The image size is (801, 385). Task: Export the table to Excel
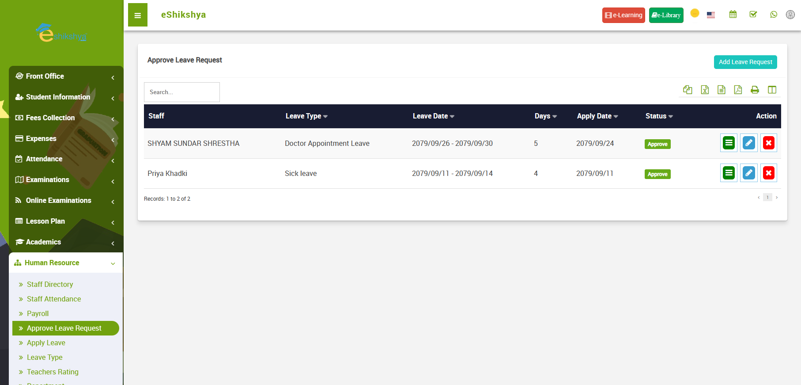tap(705, 90)
